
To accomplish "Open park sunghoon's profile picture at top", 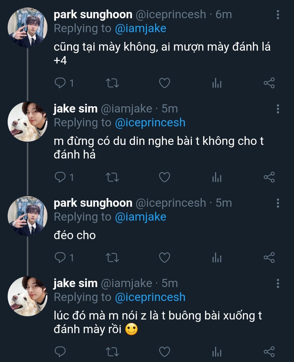I will (27, 28).
